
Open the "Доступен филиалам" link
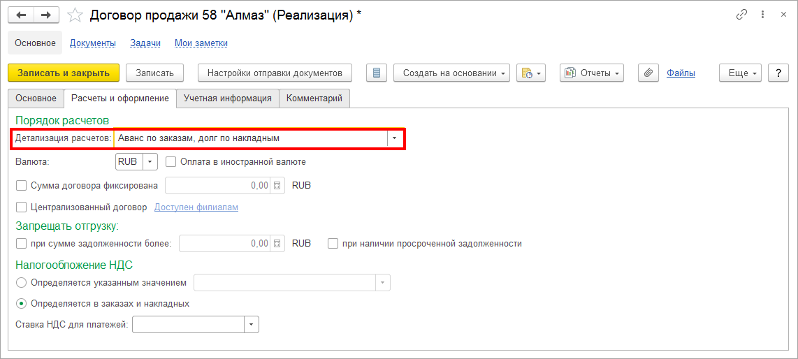click(196, 207)
